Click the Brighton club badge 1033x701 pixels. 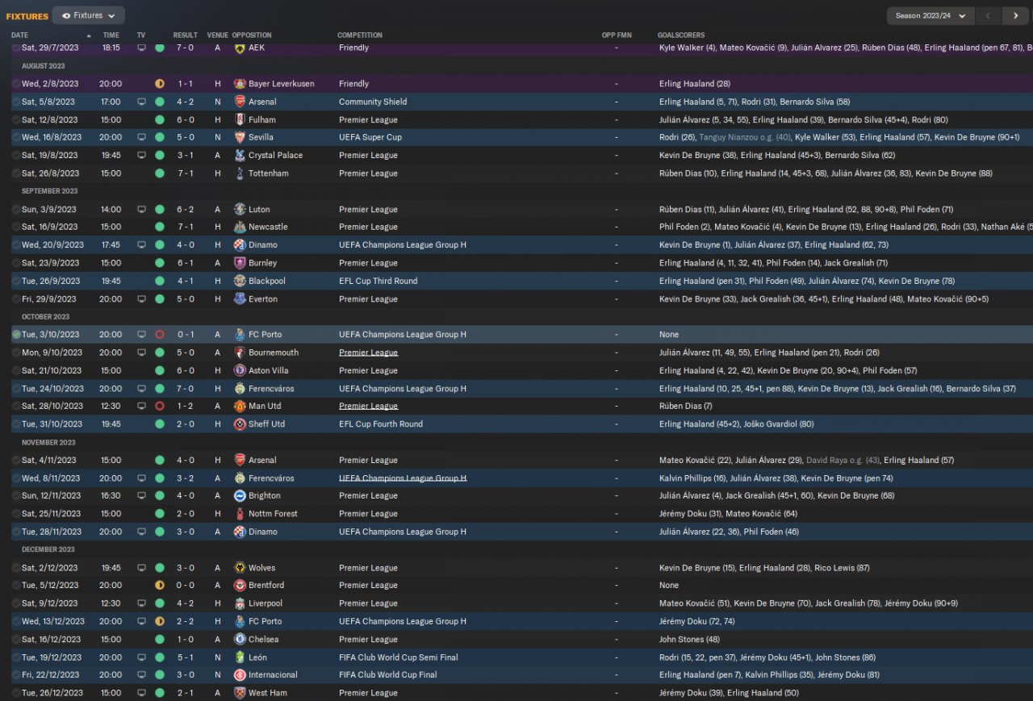(x=240, y=495)
